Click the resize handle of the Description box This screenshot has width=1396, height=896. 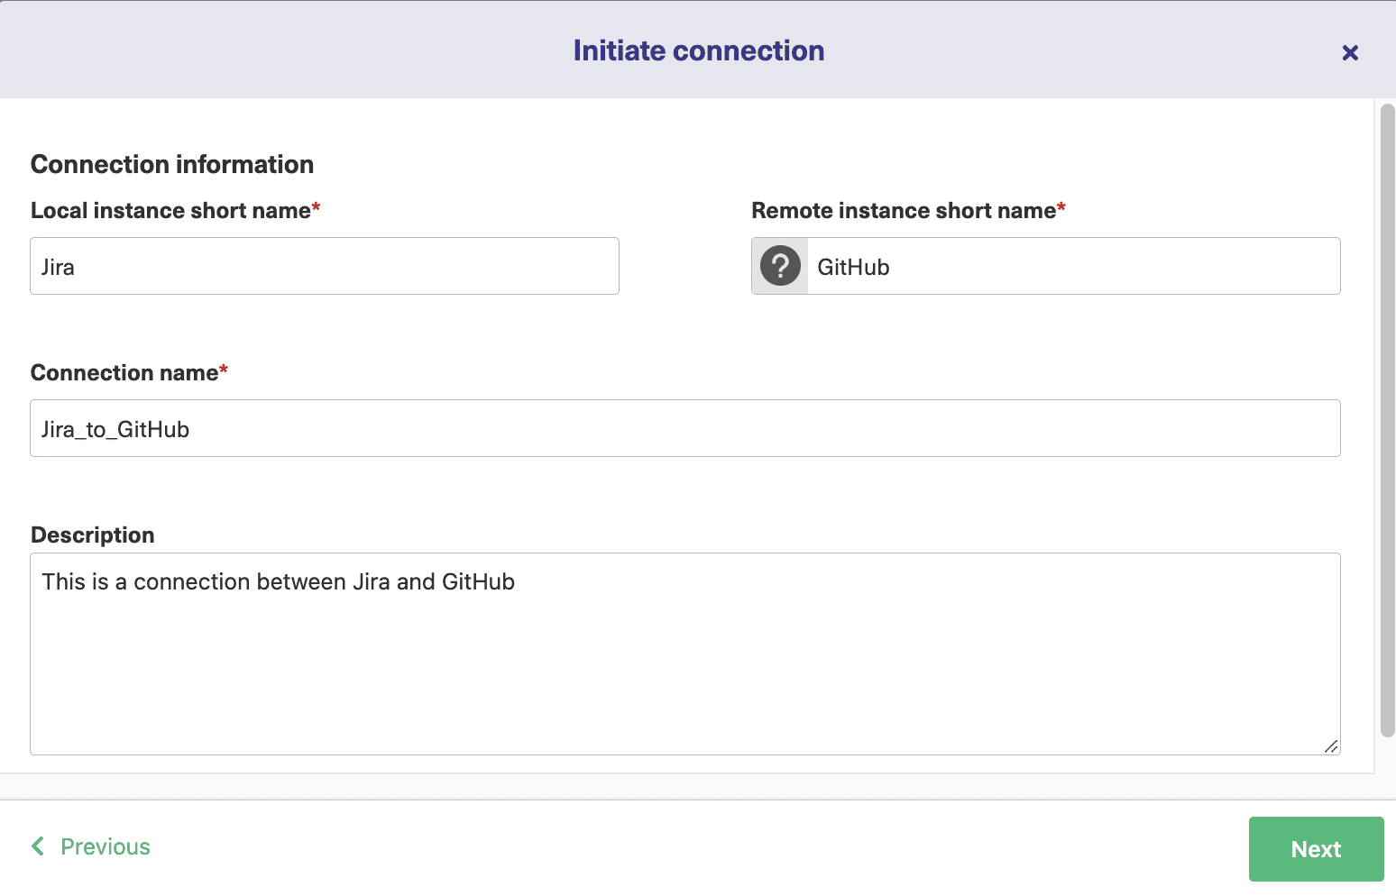1330,746
